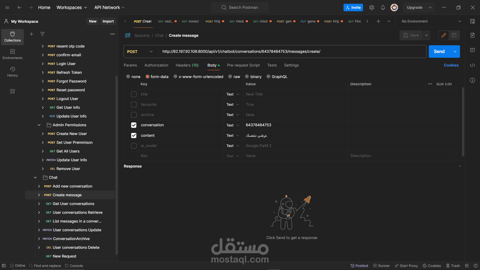The height and width of the screenshot is (270, 480).
Task: Open Trash in status bar
Action: tap(453, 266)
